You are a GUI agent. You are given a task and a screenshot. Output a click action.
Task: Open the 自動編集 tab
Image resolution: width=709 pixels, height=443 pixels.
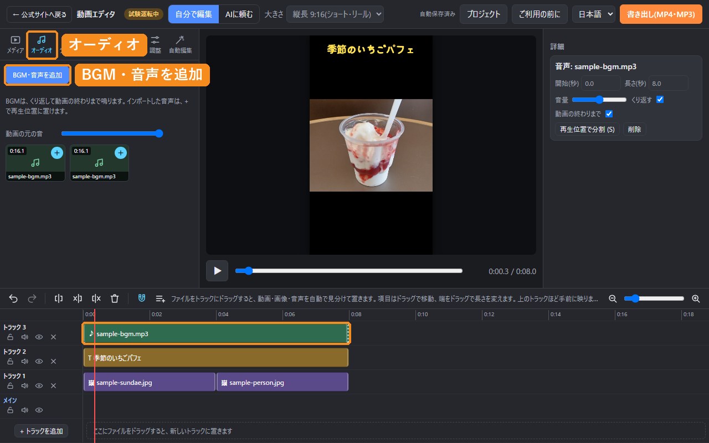coord(180,45)
